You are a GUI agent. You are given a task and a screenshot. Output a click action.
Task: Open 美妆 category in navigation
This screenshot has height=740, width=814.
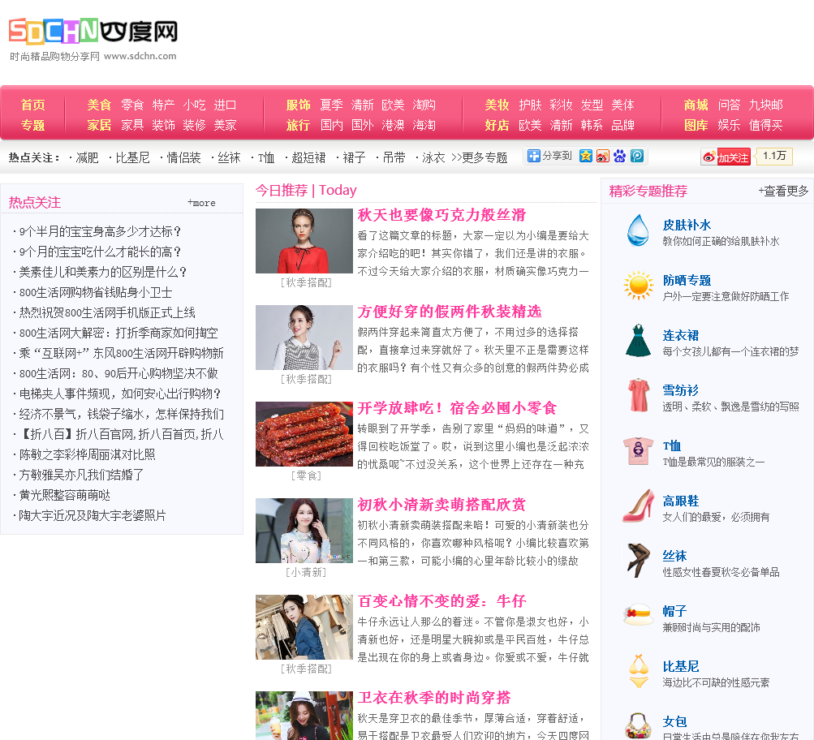[x=497, y=105]
